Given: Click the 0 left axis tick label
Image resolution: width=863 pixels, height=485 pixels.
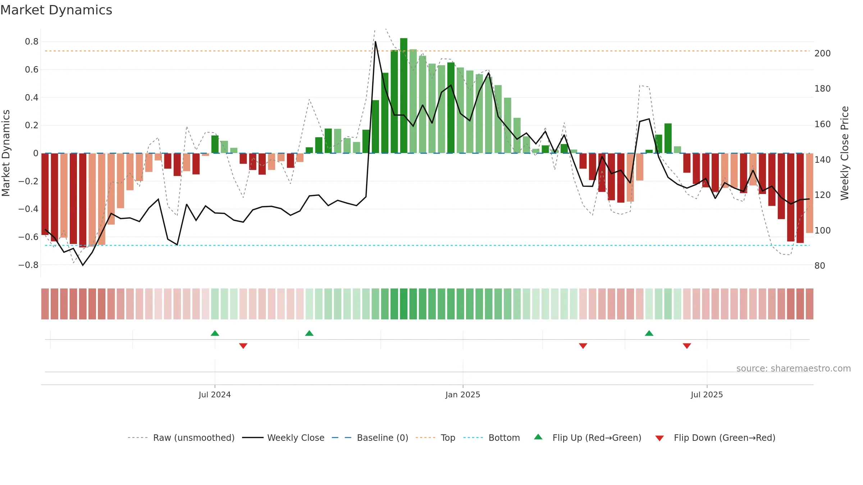Looking at the screenshot, I should point(36,153).
